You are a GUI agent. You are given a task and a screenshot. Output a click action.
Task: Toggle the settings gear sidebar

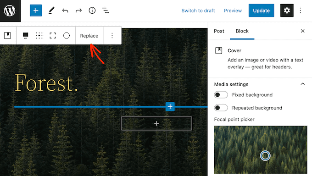287,11
